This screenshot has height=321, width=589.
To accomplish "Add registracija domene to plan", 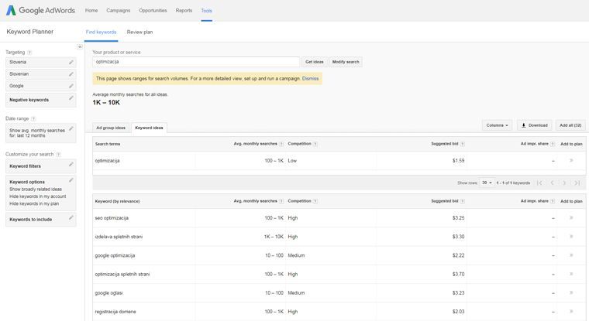I will [x=571, y=312].
